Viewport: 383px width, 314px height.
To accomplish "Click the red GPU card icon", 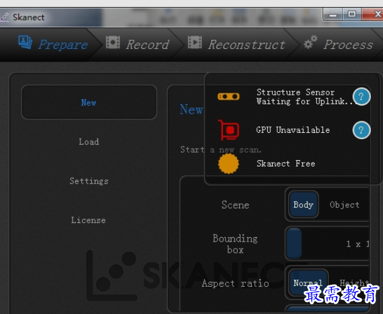I will click(x=228, y=130).
